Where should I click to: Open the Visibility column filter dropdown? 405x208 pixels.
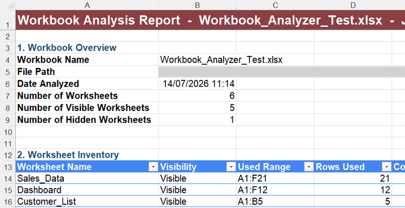[231, 167]
